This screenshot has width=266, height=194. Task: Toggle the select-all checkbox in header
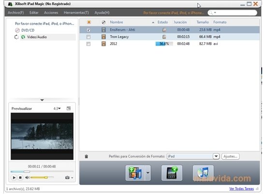coord(89,22)
